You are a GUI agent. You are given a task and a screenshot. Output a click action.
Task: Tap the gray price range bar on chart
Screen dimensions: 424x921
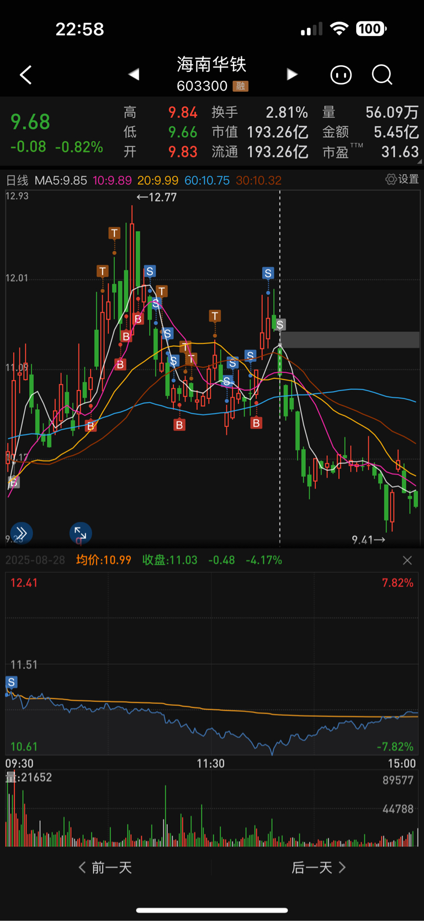[x=350, y=340]
